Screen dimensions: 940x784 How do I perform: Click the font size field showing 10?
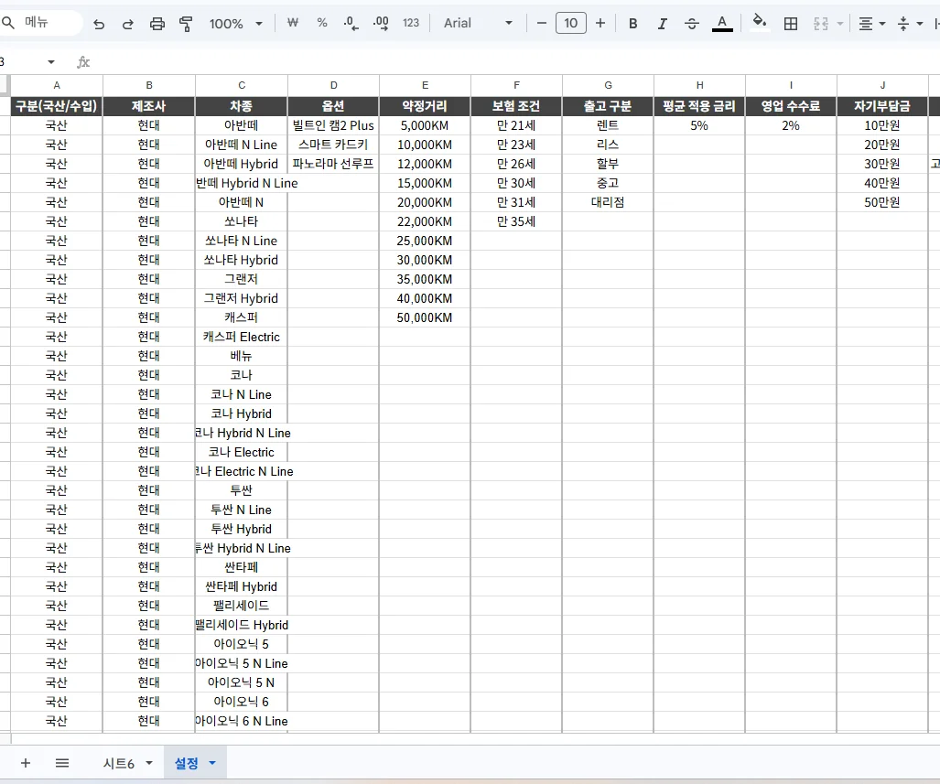point(571,23)
